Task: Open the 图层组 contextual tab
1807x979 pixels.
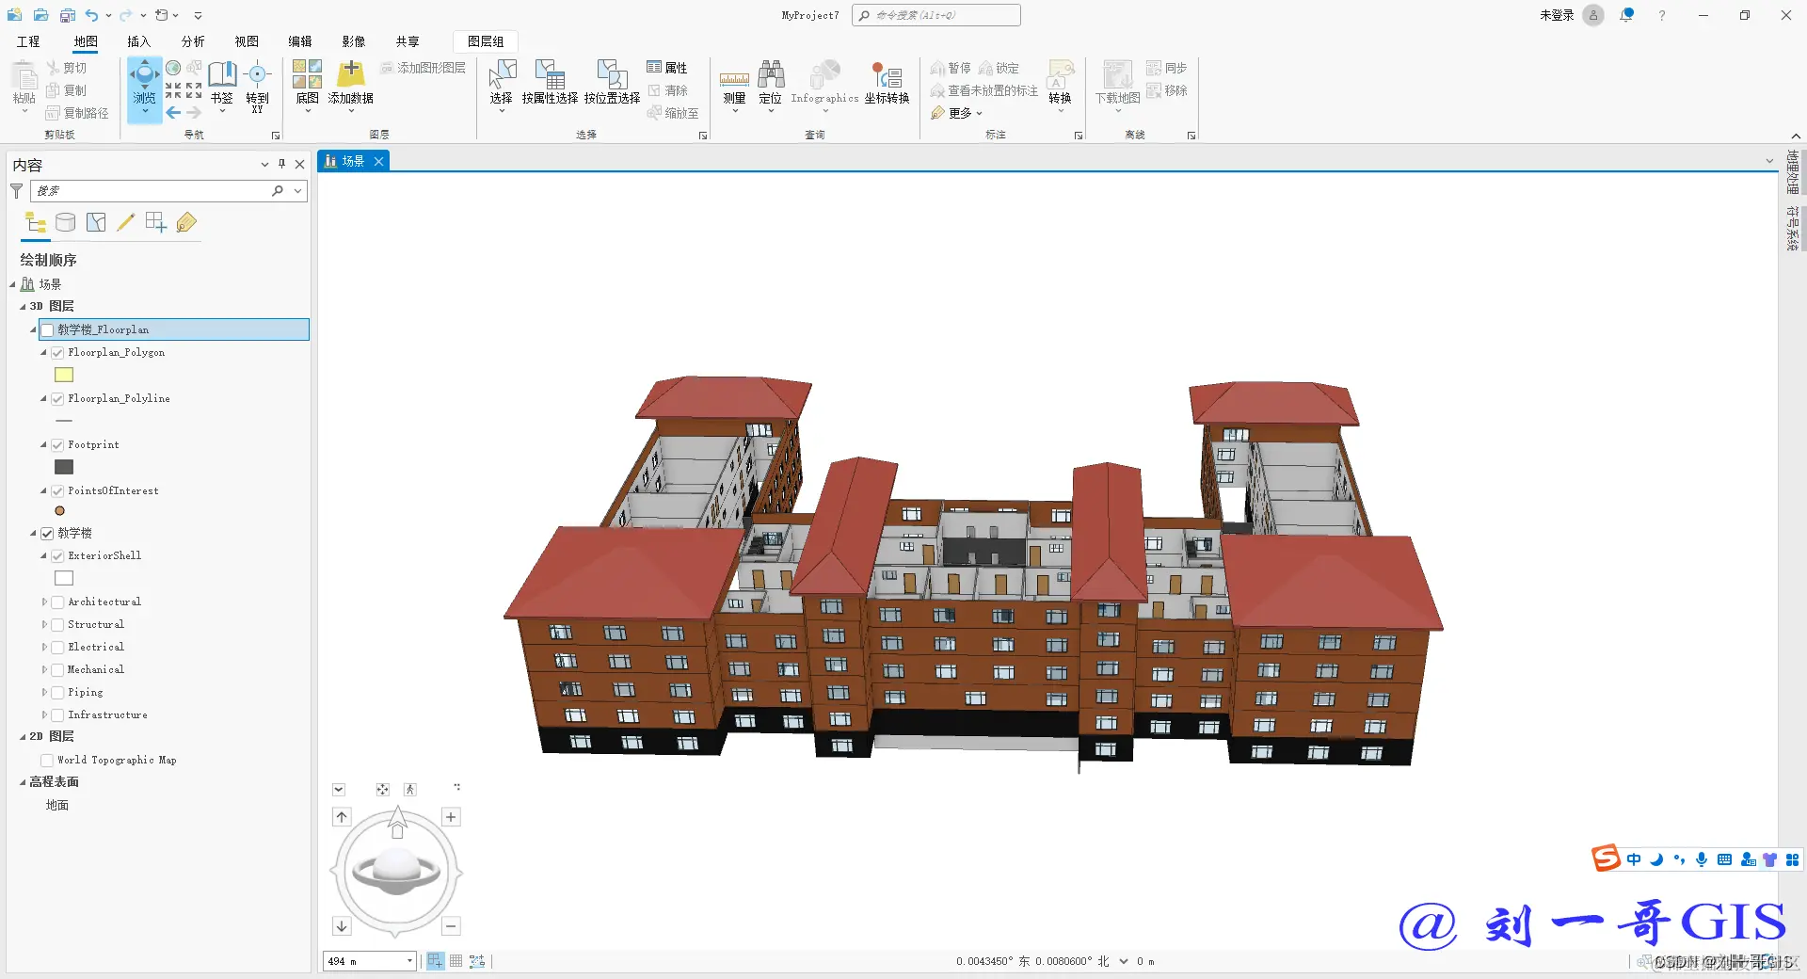Action: pos(486,41)
